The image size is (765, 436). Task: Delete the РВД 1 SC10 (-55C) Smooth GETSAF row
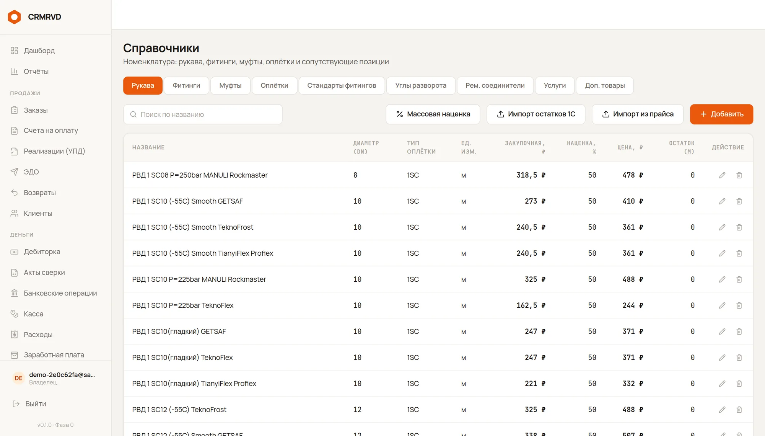pos(739,201)
